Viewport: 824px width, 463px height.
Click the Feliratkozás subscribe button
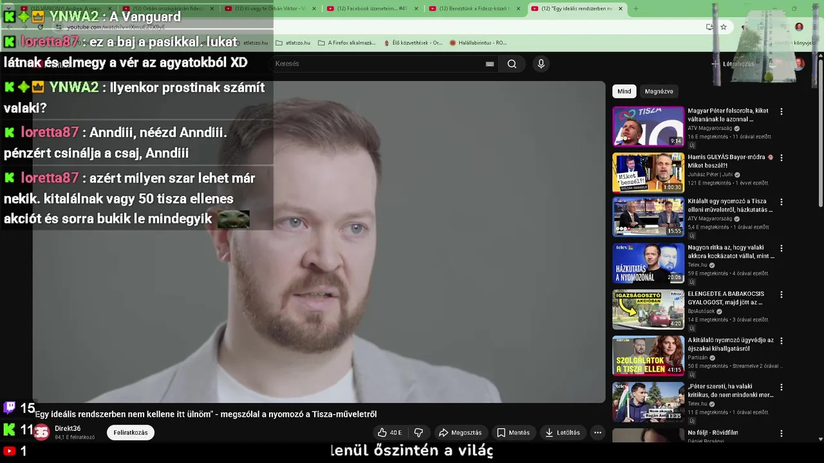[x=131, y=433]
